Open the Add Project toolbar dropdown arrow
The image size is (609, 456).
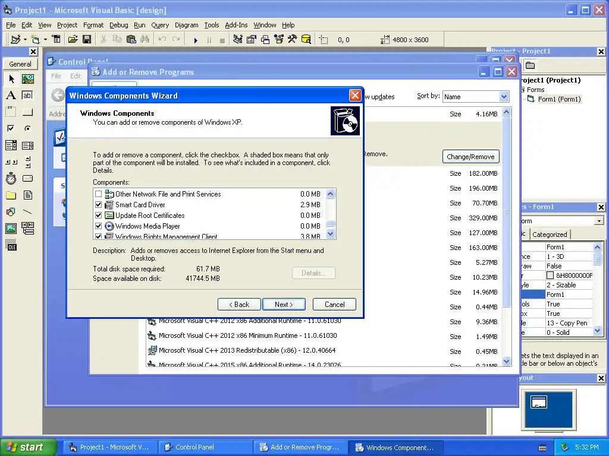tap(25, 39)
